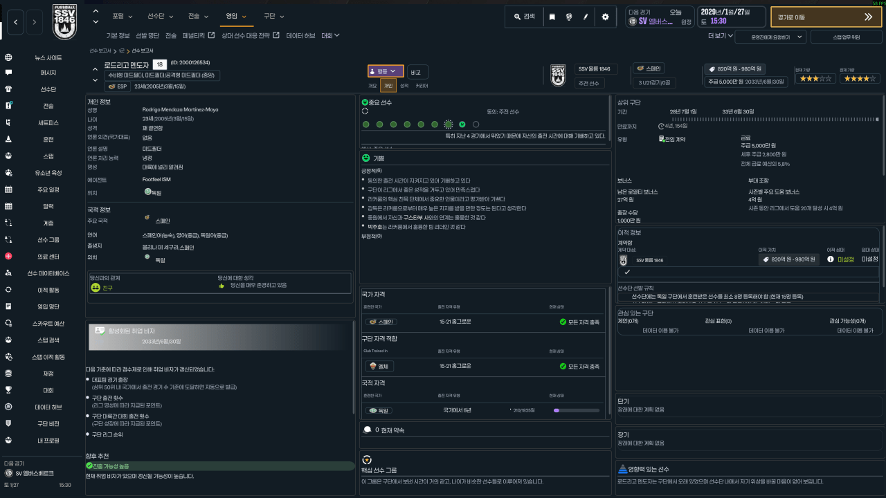Image resolution: width=886 pixels, height=498 pixels.
Task: Expand the 선수단 top menu dropdown
Action: click(161, 15)
